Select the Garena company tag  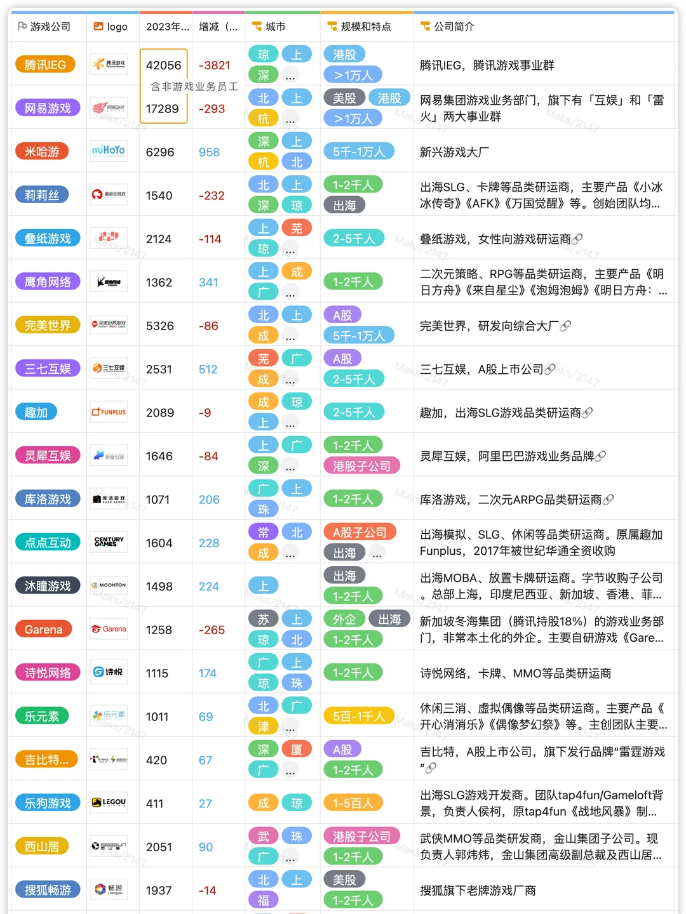44,629
